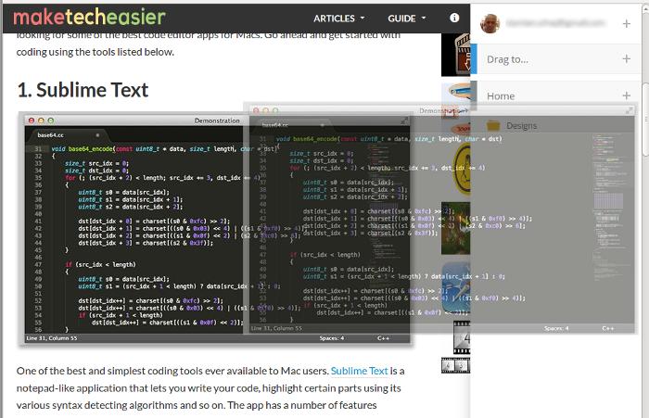Select the Home folder row
The height and width of the screenshot is (418, 649).
pyautogui.click(x=555, y=95)
